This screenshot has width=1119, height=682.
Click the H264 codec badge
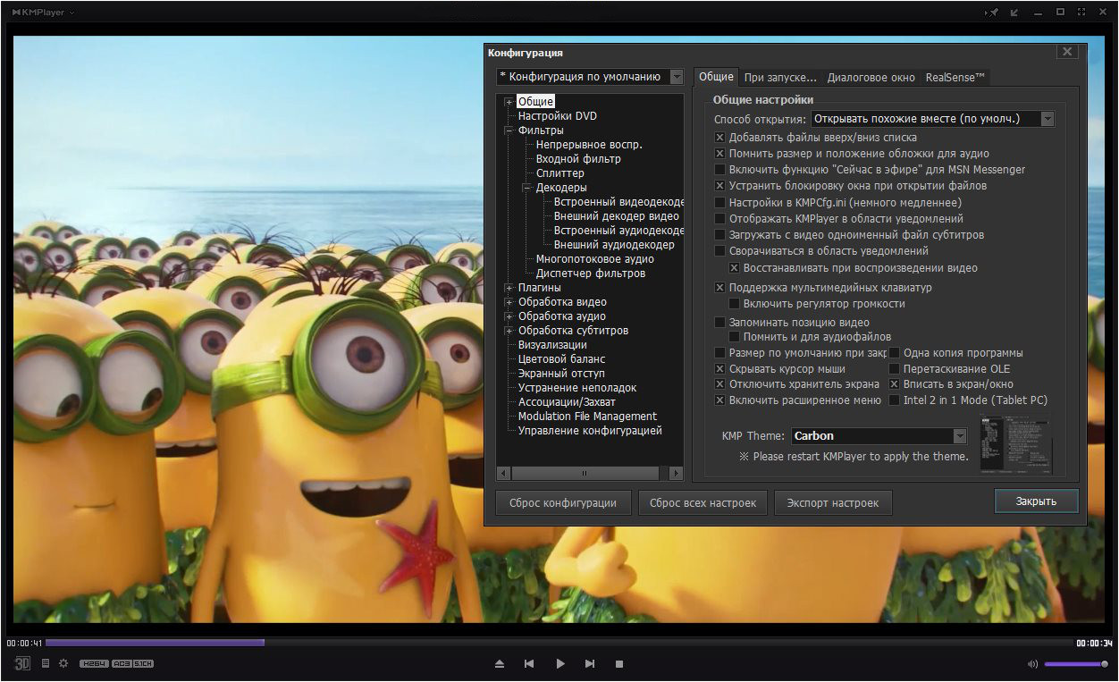pos(94,663)
